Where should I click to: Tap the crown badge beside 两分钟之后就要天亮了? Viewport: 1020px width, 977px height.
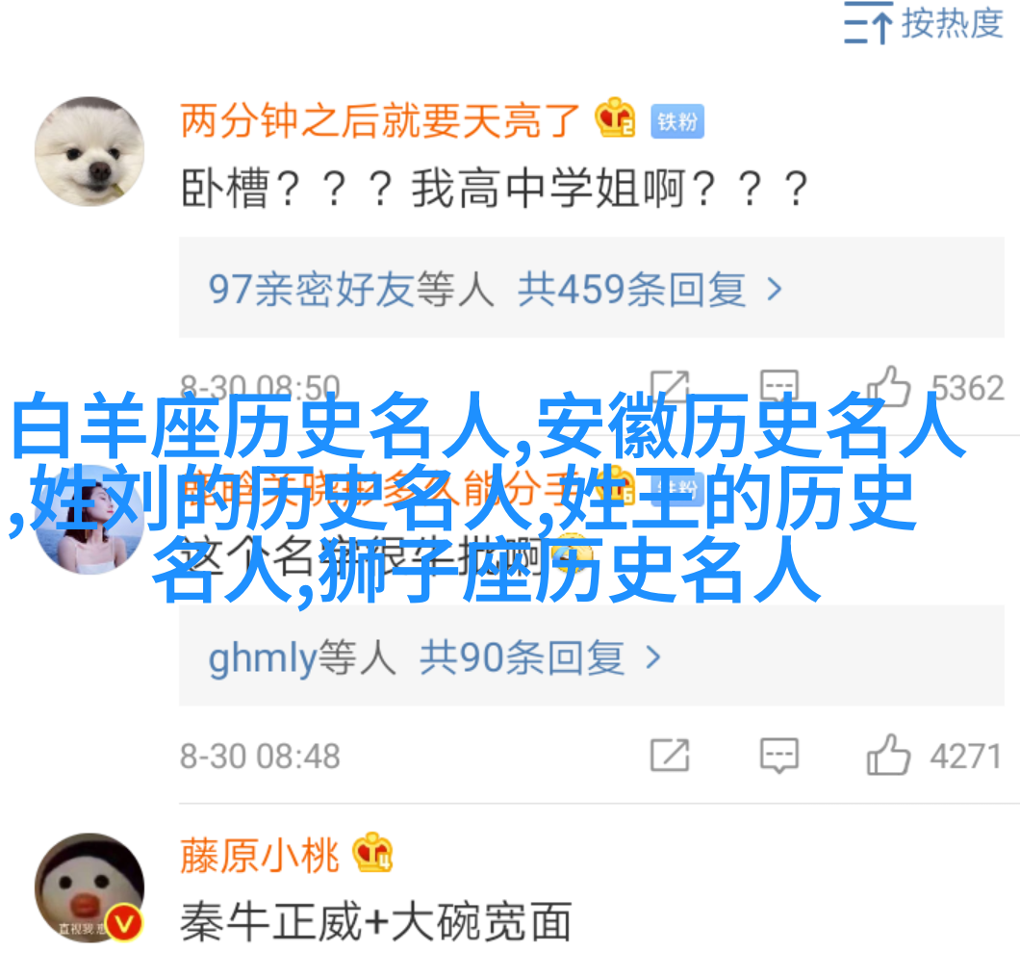click(x=616, y=117)
